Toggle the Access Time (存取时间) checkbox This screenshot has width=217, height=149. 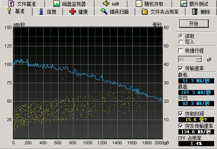point(181,114)
